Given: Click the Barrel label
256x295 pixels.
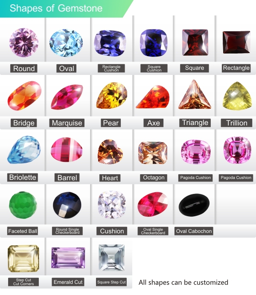Looking at the screenshot, I should [67, 178].
